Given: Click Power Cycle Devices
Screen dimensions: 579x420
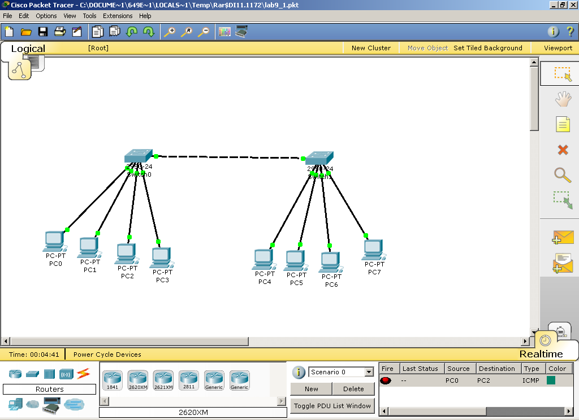Looking at the screenshot, I should point(107,355).
